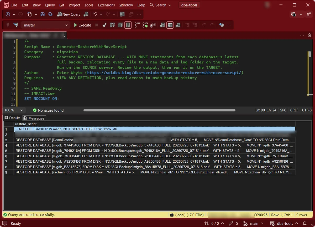Viewport: 315px width, 227px height.
Task: Click the query icon after New Query
Action: tap(86, 14)
